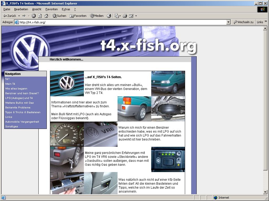Show browsing History via the clock icon

(109, 16)
